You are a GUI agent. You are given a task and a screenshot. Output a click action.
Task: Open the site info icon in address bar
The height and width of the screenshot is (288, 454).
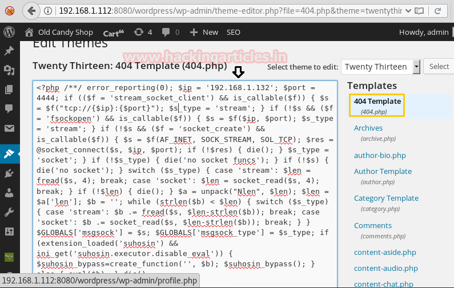(48, 11)
